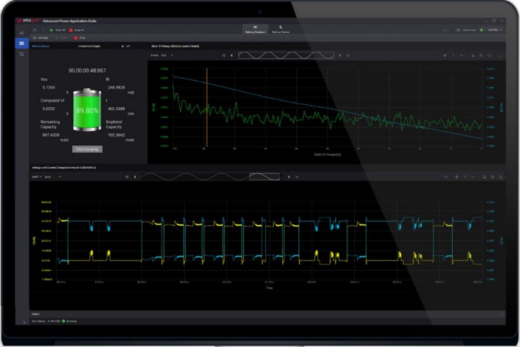Click the third sidebar icon below battery
520x347 pixels.
[x=22, y=54]
